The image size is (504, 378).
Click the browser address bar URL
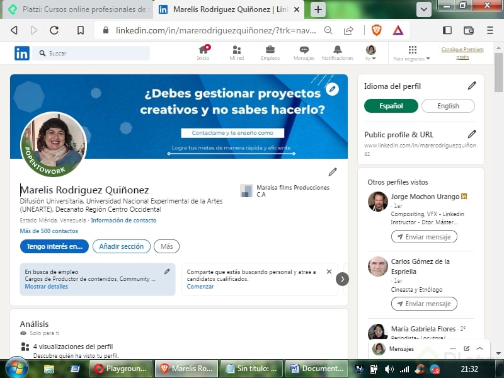pyautogui.click(x=216, y=30)
